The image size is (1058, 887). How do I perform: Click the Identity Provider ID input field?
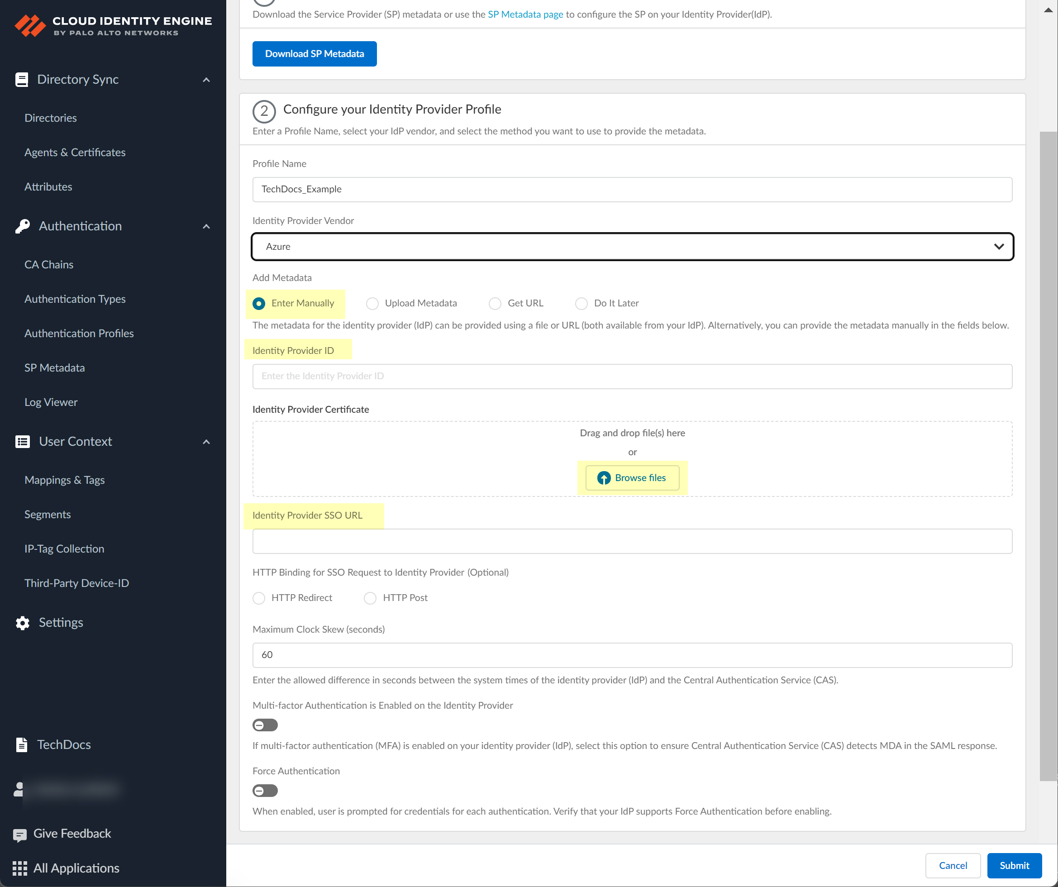coord(632,376)
